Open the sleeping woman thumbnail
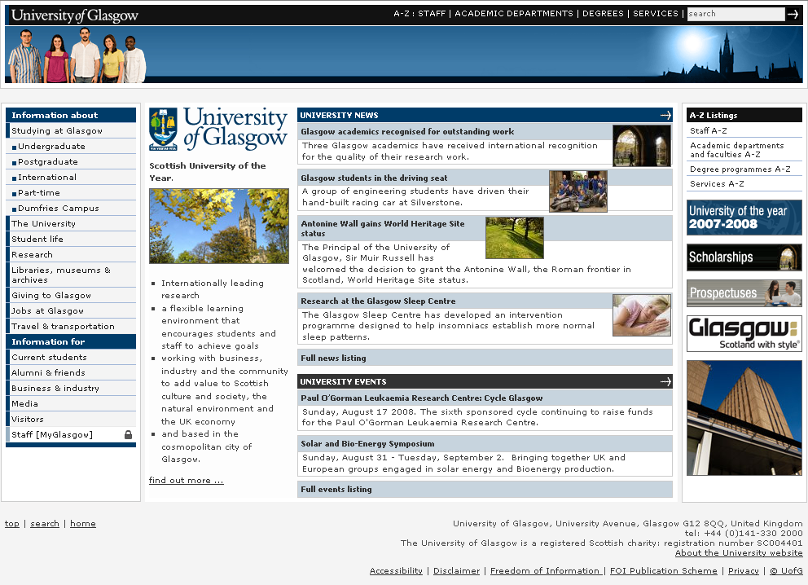This screenshot has width=808, height=585. point(642,315)
